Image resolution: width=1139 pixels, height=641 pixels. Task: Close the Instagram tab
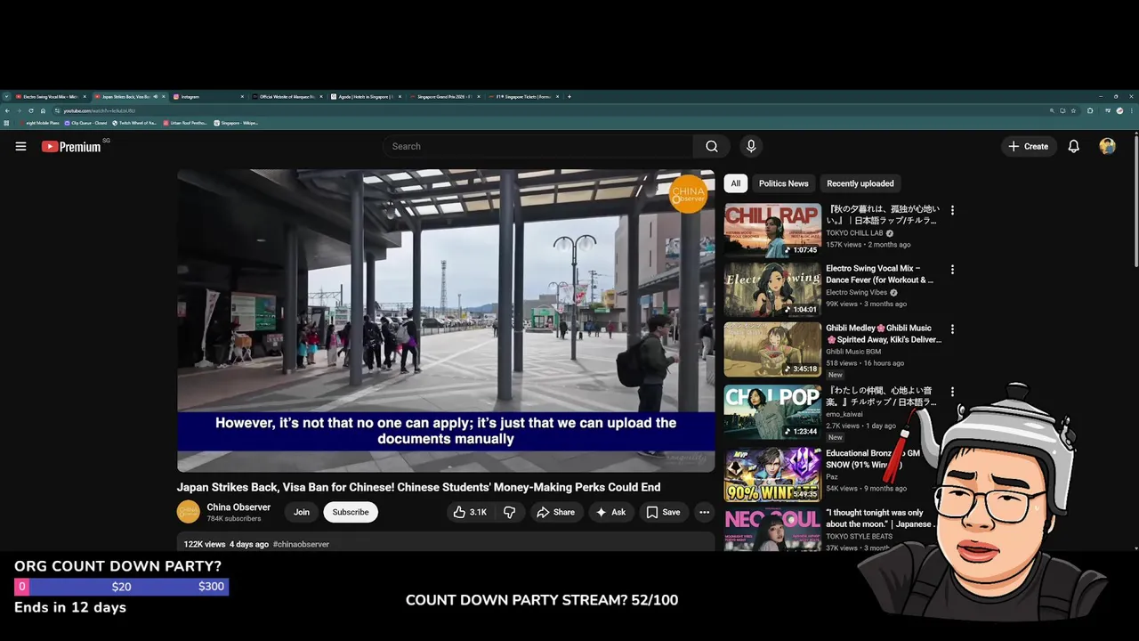(242, 96)
